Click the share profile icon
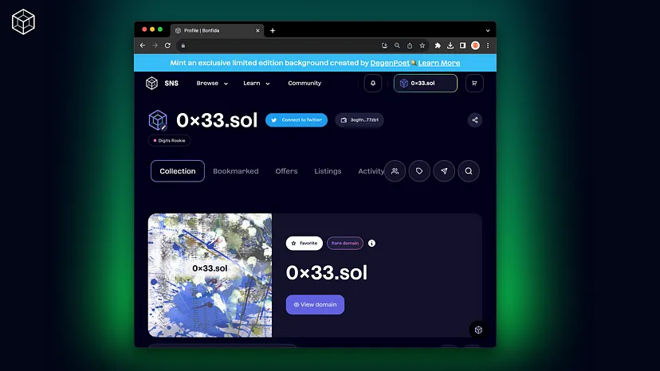The image size is (660, 371). [x=475, y=120]
